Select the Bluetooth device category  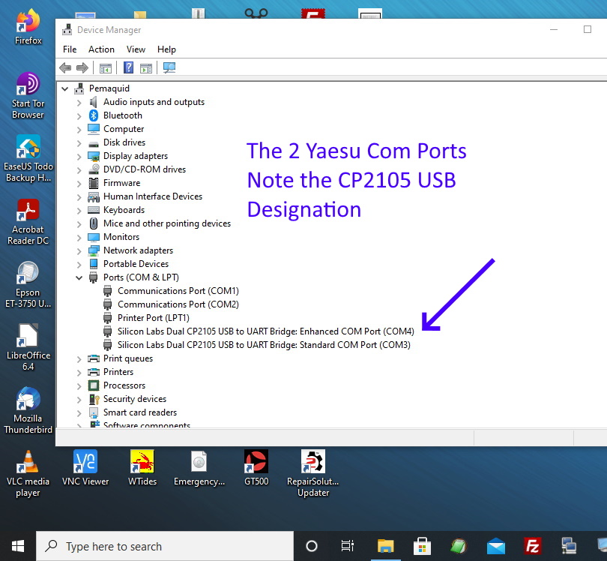tap(122, 115)
